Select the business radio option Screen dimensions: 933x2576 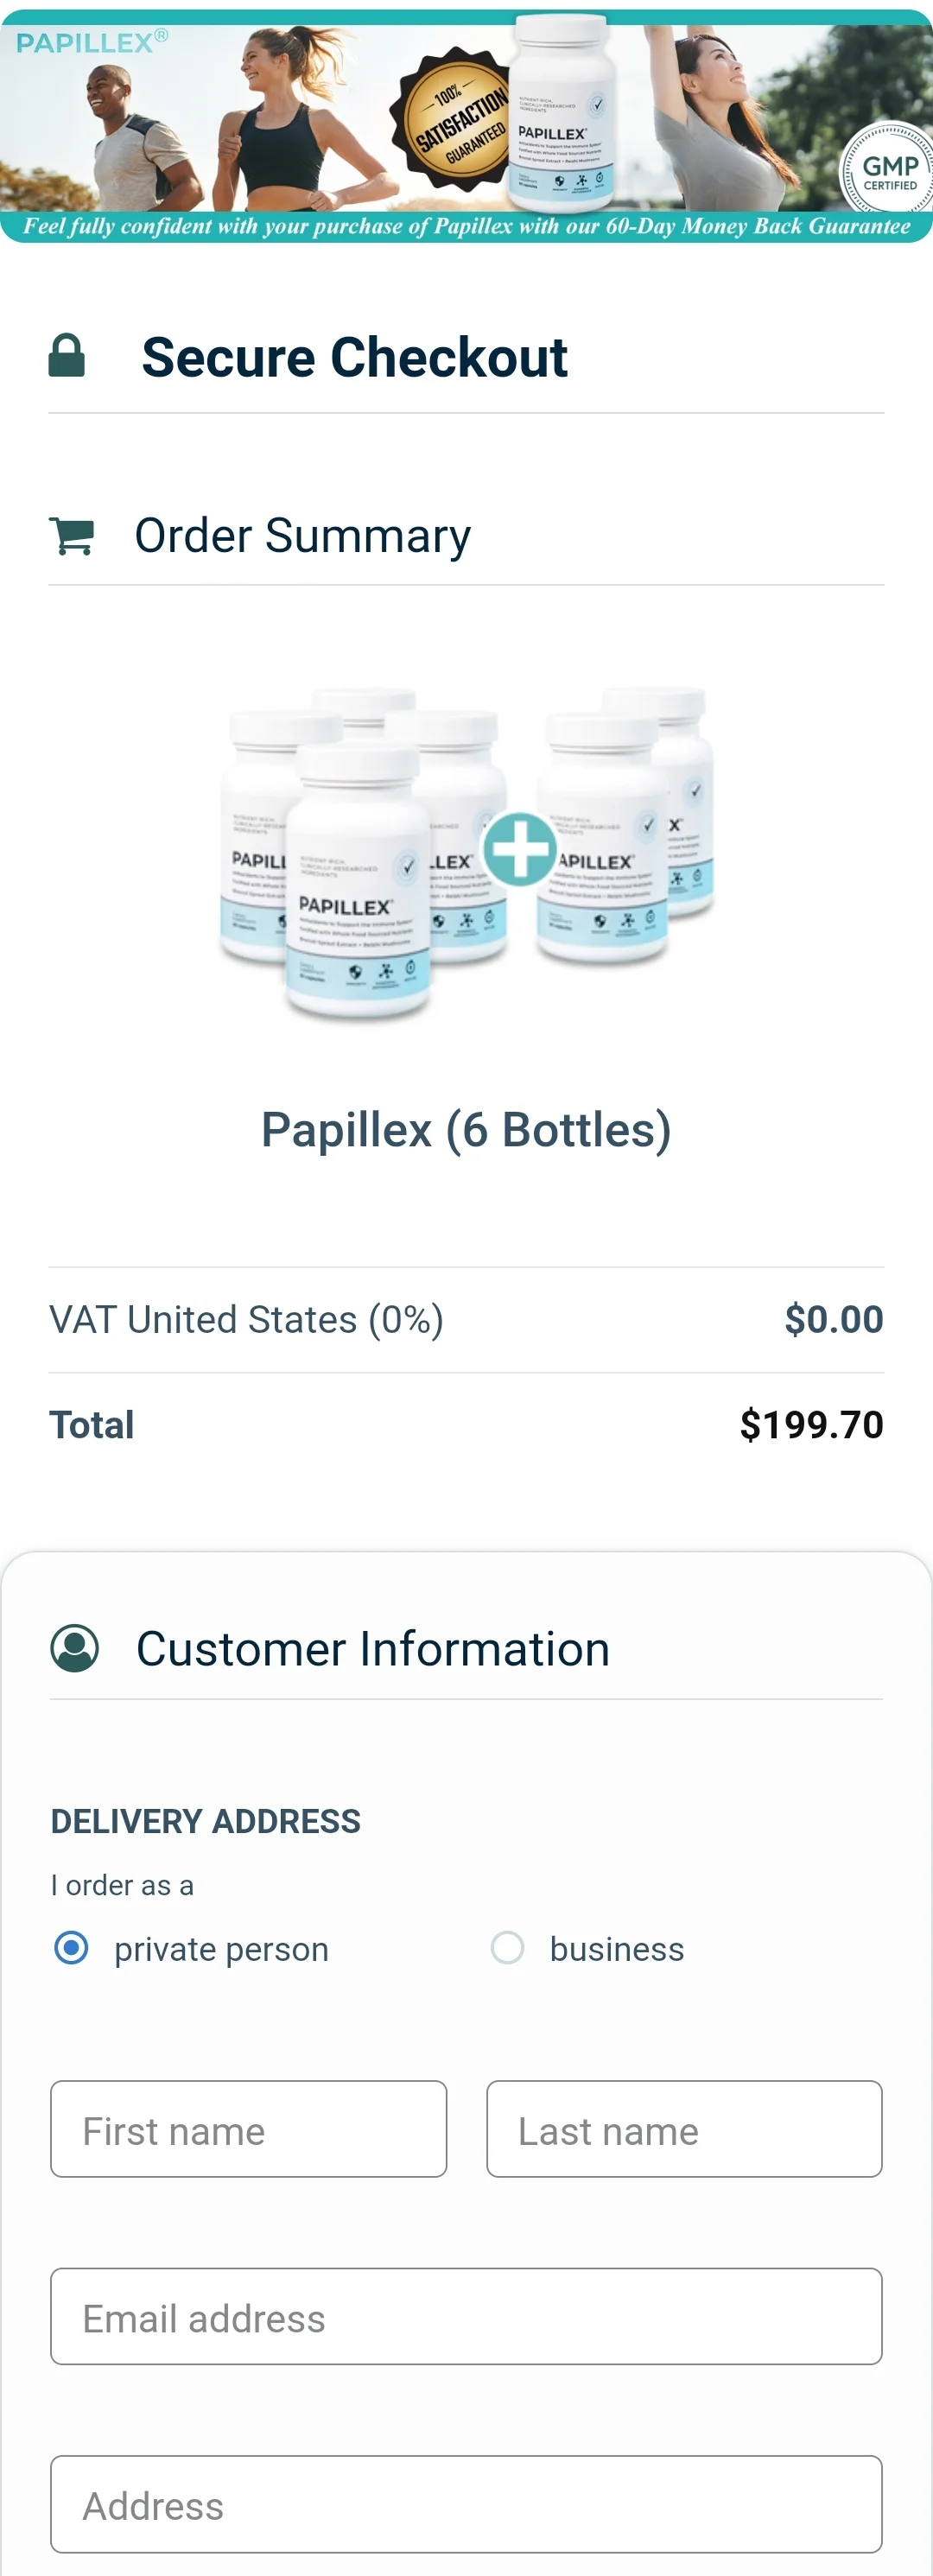508,1948
